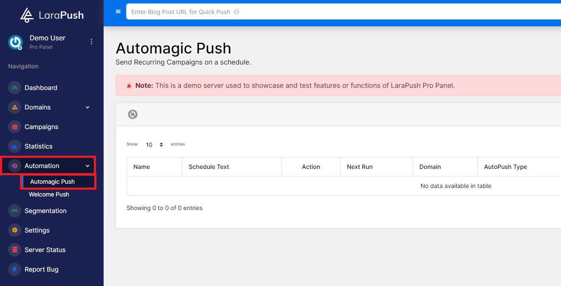Sort the table by the Name column
This screenshot has height=286, width=561.
coord(142,167)
